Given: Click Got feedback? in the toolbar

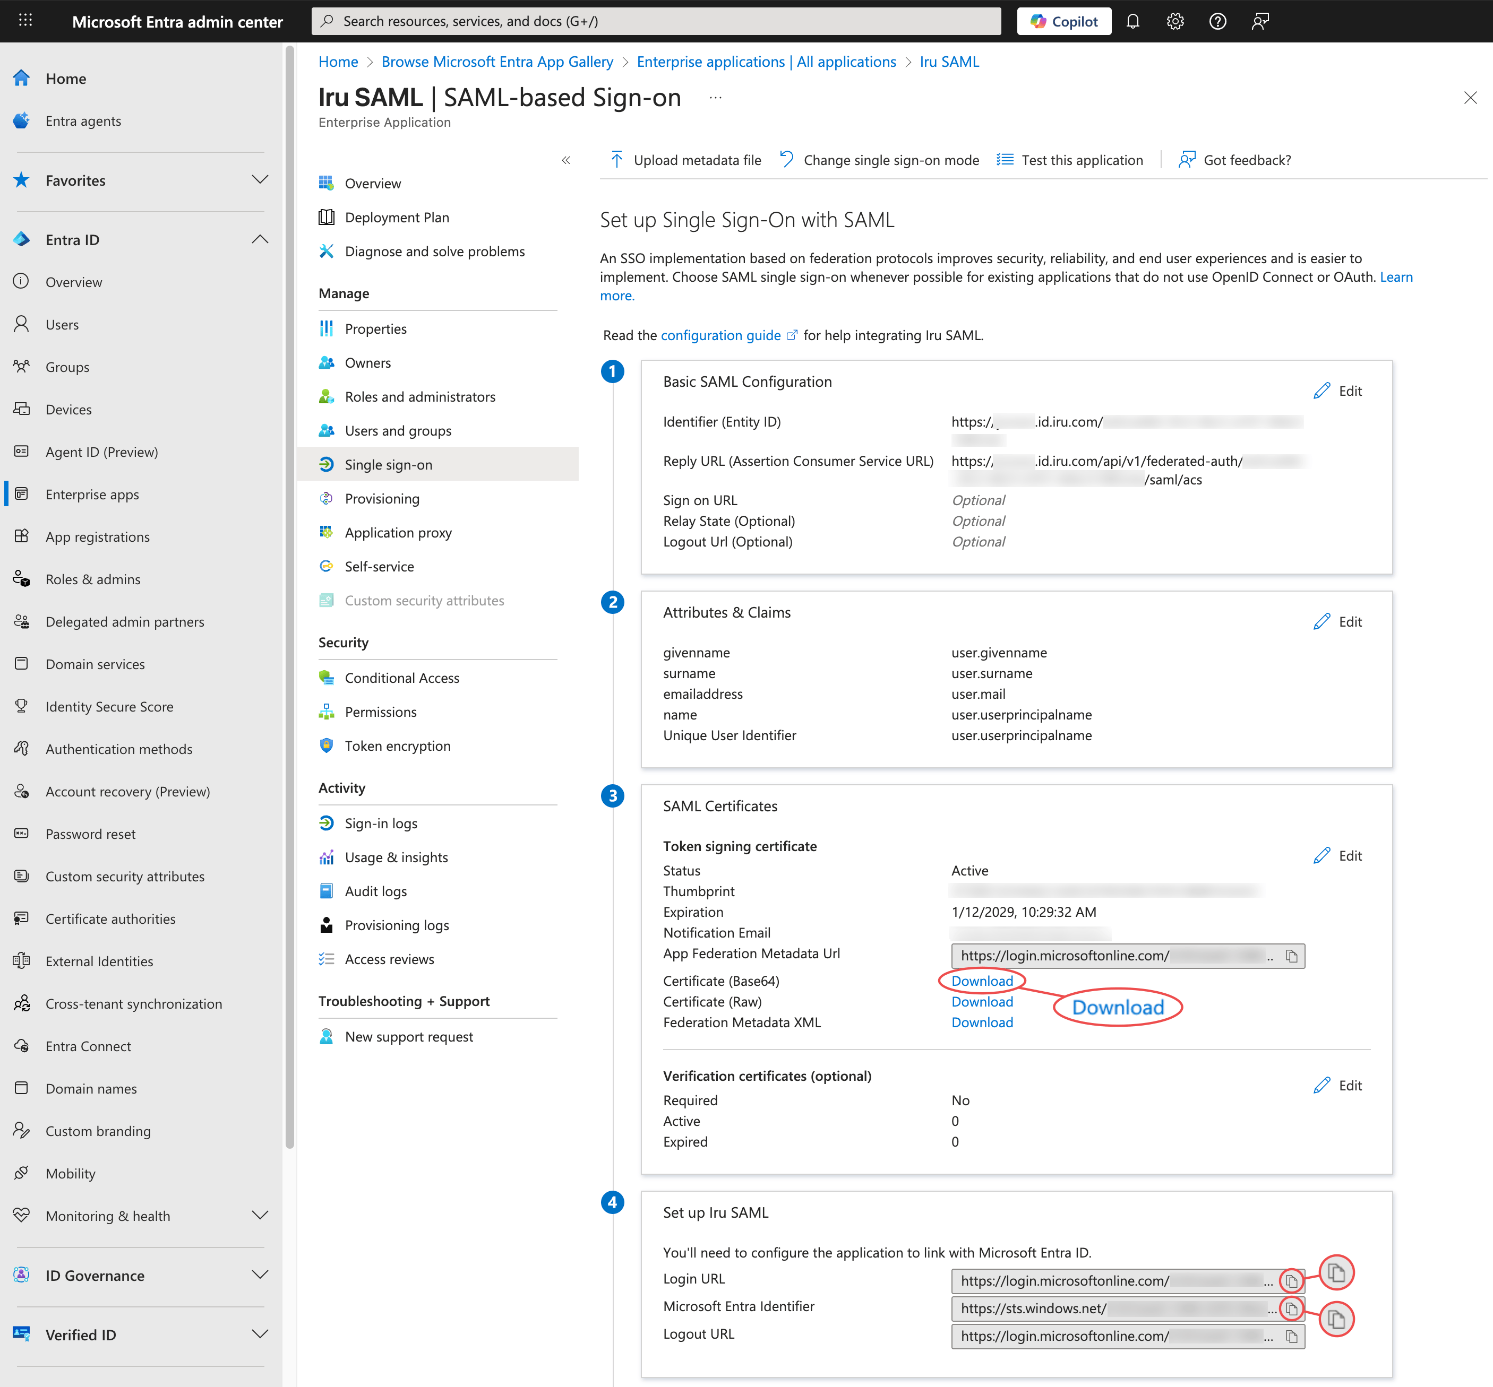Looking at the screenshot, I should click(1234, 160).
